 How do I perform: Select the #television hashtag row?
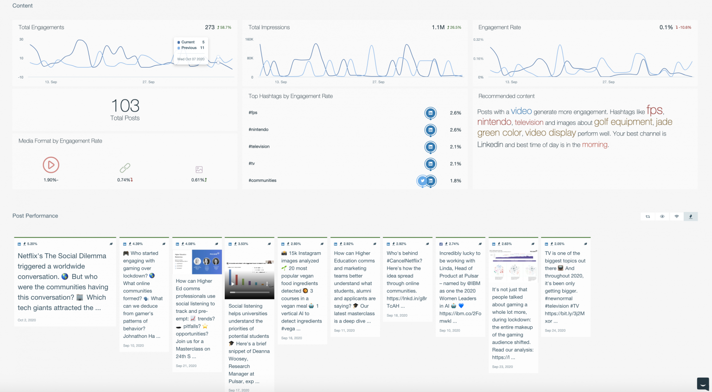pos(259,147)
